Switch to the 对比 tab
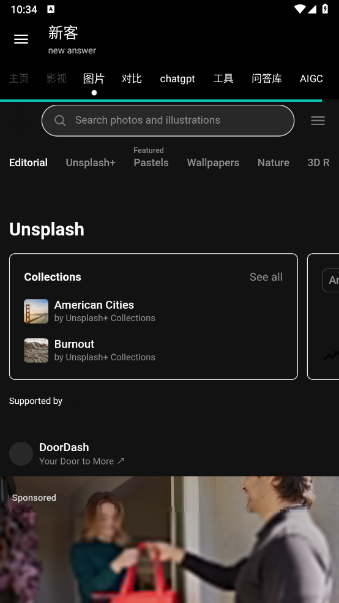339x603 pixels. [132, 78]
